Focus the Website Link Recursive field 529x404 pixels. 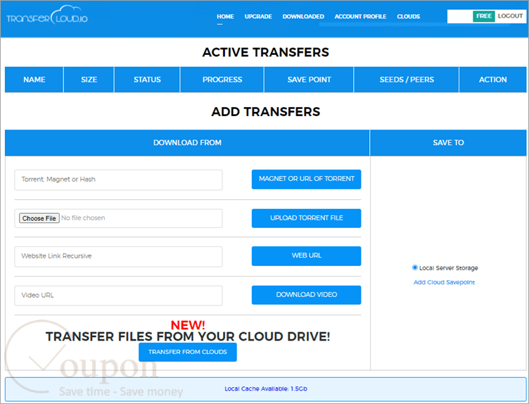click(118, 256)
